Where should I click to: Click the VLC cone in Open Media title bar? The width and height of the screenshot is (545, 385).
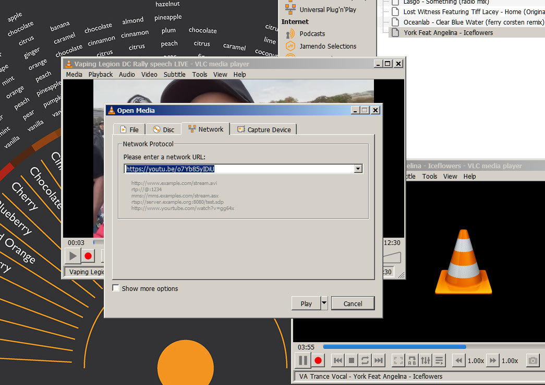112,110
